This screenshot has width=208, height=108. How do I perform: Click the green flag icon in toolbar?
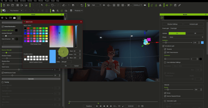point(171,5)
